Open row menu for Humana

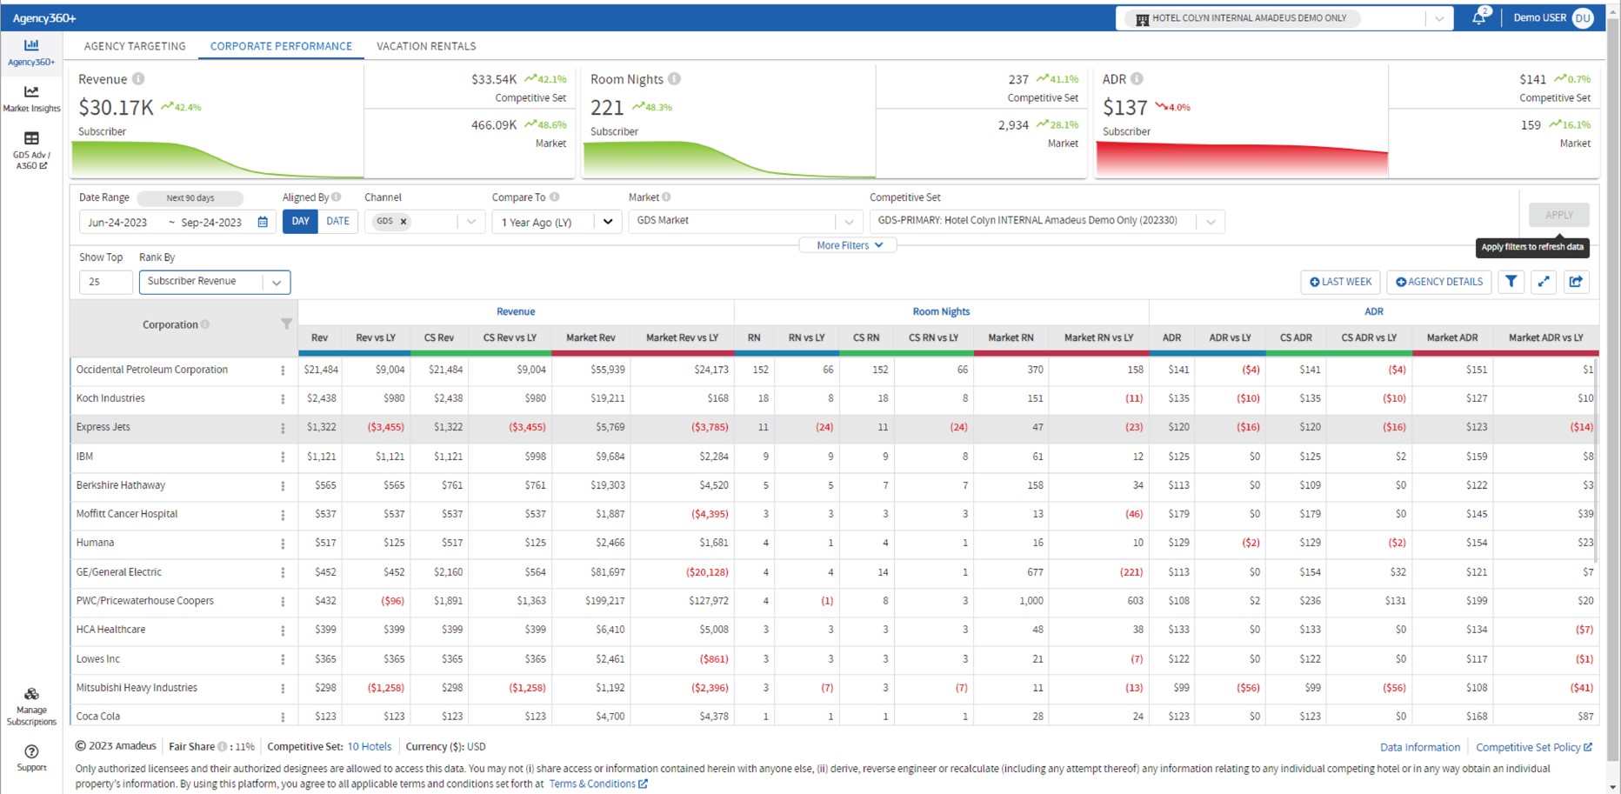[283, 544]
